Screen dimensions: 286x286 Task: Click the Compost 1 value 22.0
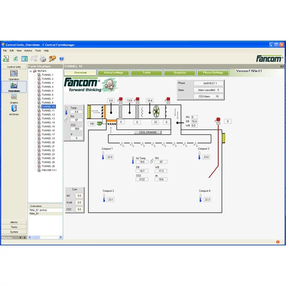click(110, 157)
